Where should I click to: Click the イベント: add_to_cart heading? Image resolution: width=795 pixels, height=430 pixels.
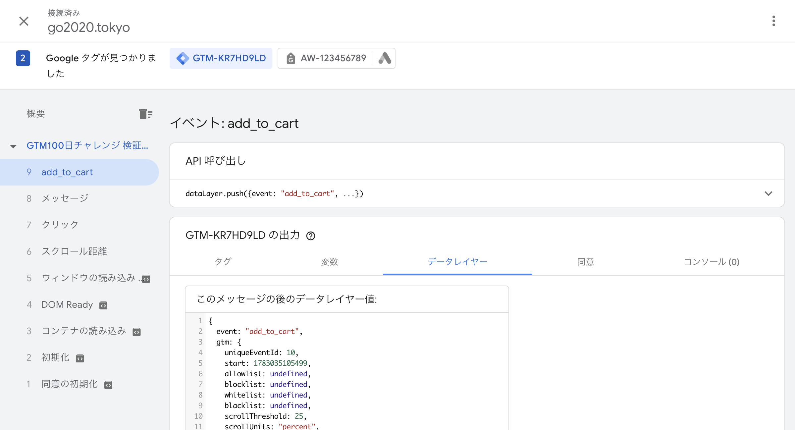pyautogui.click(x=234, y=123)
